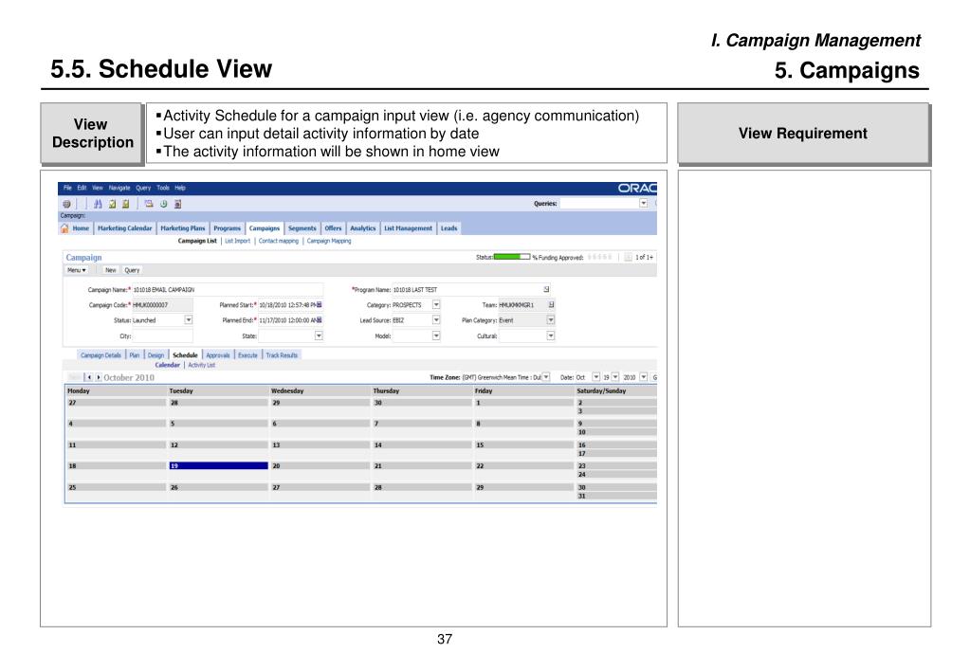Screen dimensions: 970x671
Task: Switch to Offers tab
Action: (333, 228)
